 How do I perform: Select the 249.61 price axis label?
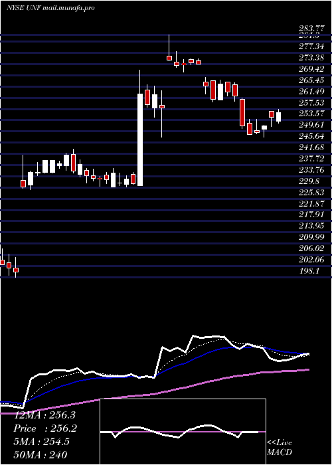tap(311, 125)
